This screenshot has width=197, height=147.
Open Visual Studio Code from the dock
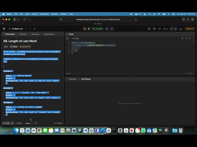[x=86, y=130]
